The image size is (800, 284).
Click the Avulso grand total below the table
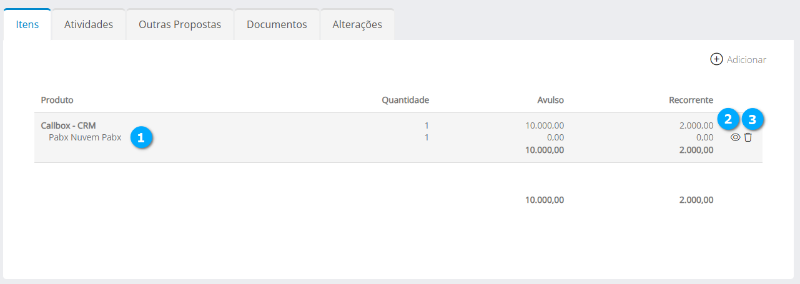[545, 200]
